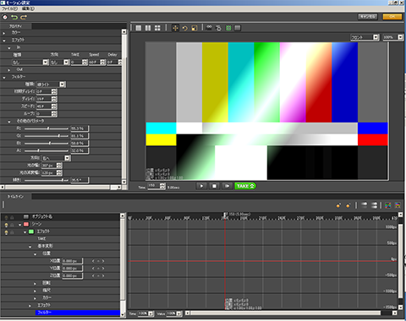Stop the preview playback
This screenshot has height=321, width=406.
[214, 186]
